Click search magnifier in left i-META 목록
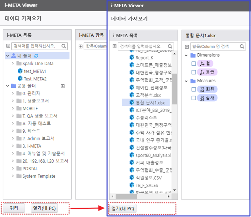The width and height of the screenshot is (251, 217). [x=64, y=46]
